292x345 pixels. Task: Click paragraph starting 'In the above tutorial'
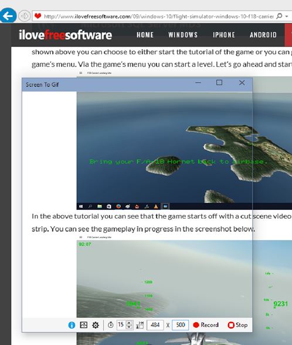[162, 223]
